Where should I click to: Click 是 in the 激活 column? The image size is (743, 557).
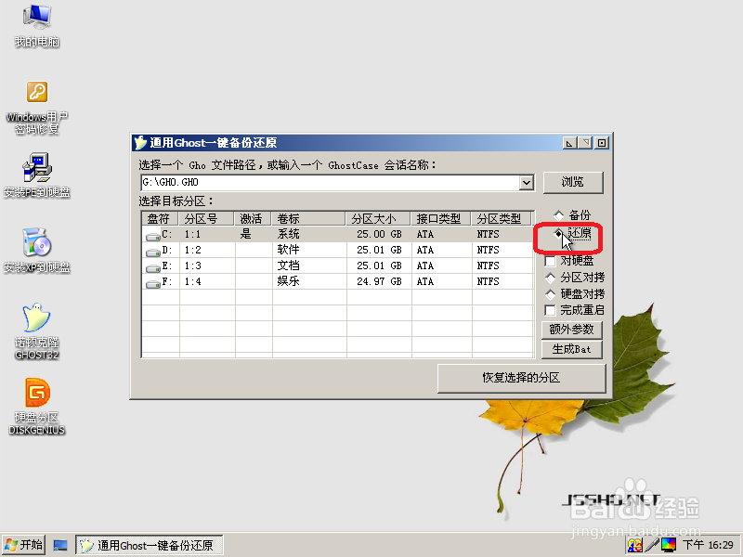245,234
